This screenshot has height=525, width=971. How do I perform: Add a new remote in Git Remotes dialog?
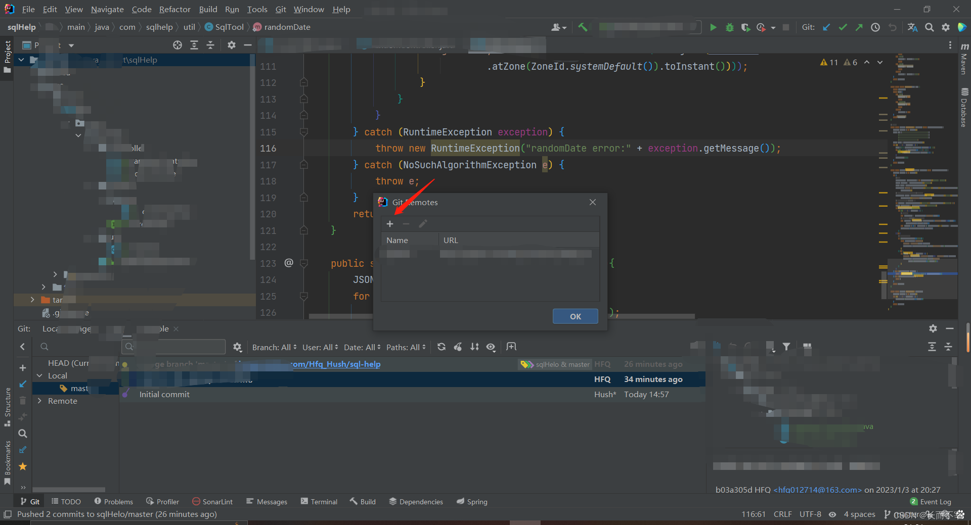389,224
